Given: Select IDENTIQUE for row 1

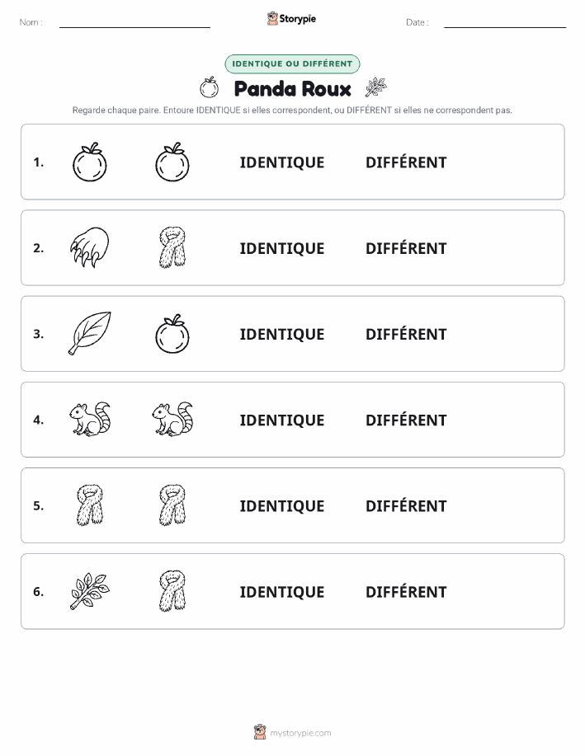Looking at the screenshot, I should (282, 162).
